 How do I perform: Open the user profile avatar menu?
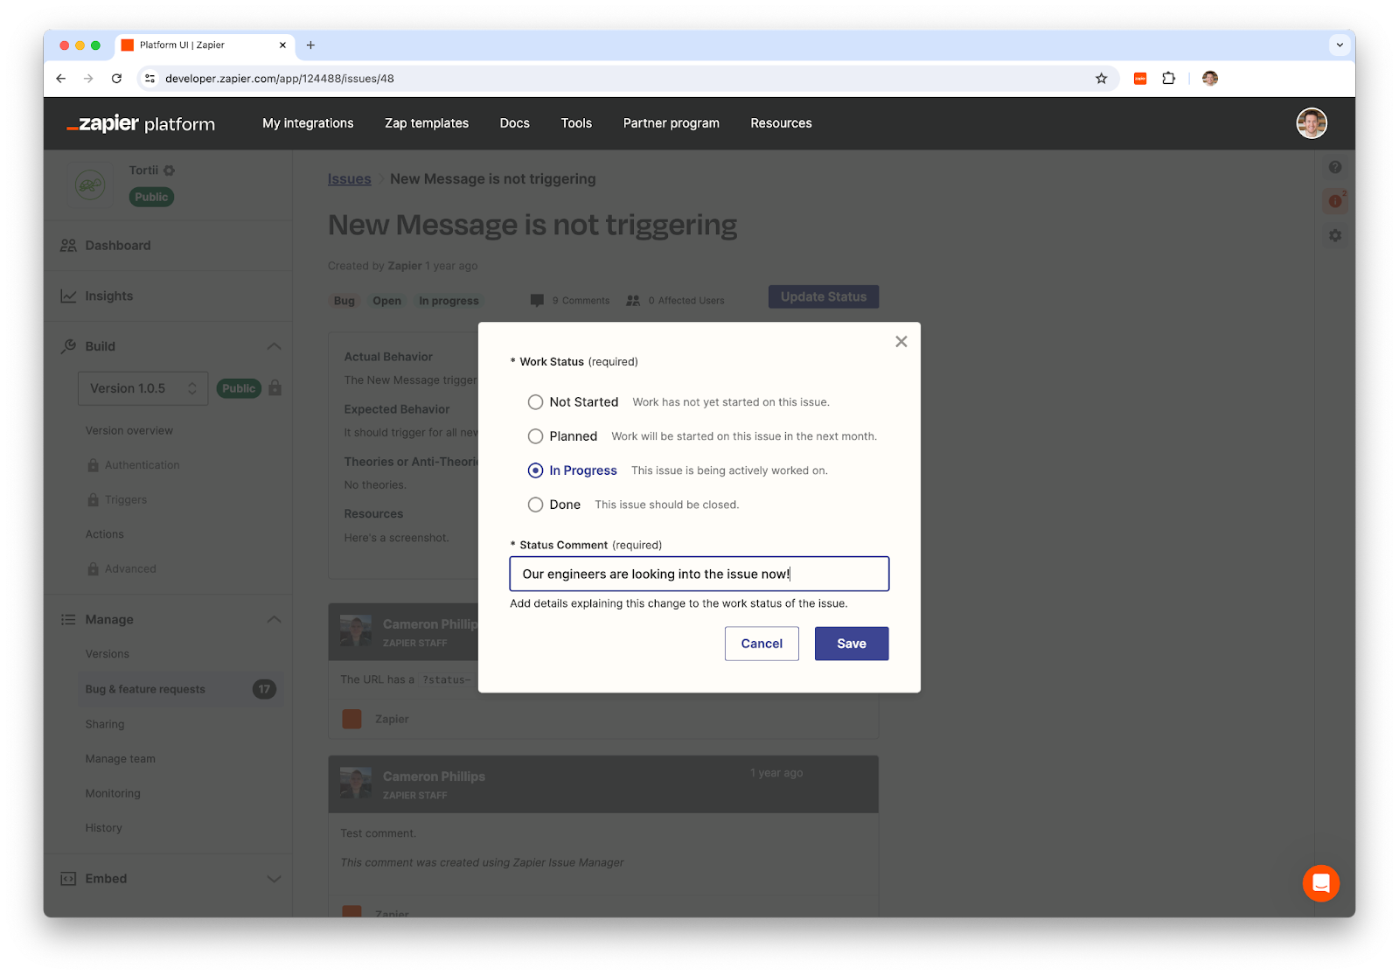coord(1312,123)
